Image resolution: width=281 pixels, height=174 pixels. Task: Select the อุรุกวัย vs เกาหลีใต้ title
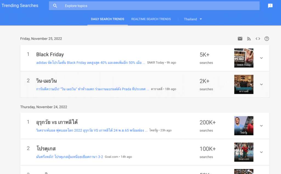57,122
